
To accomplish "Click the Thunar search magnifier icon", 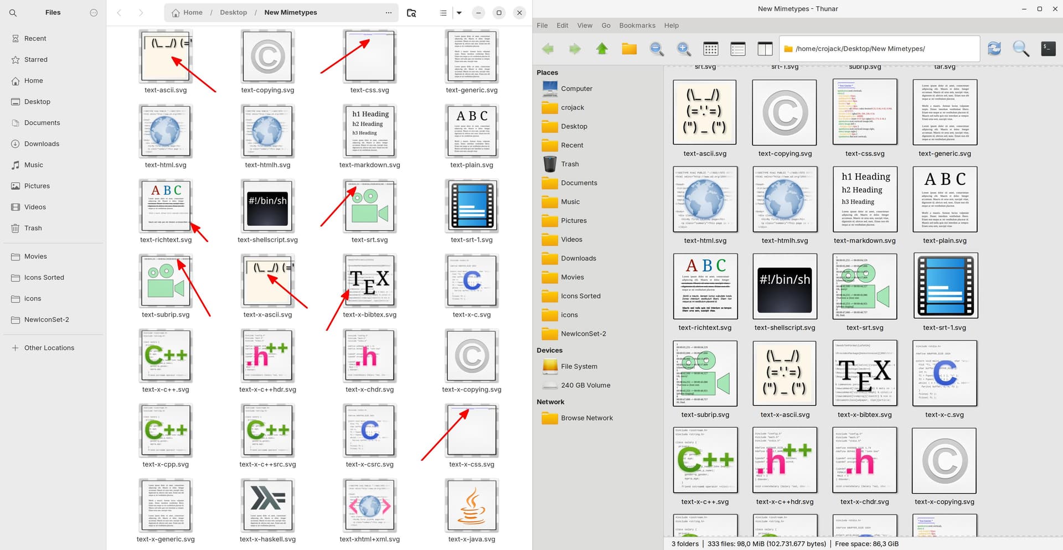I will coord(1021,49).
